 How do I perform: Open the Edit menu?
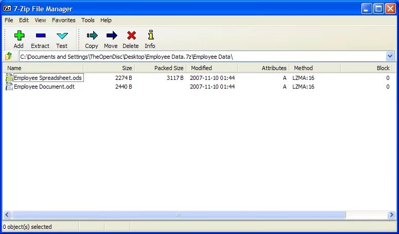pyautogui.click(x=24, y=20)
